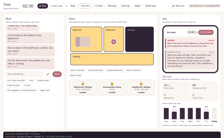Choose the 'I took my pills' phrase
The width and height of the screenshot is (224, 138).
13,85
